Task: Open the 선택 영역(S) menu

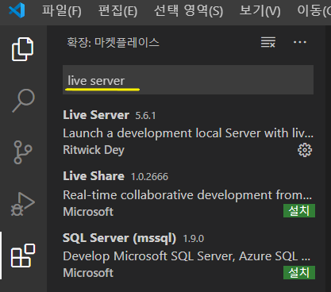Action: click(188, 10)
